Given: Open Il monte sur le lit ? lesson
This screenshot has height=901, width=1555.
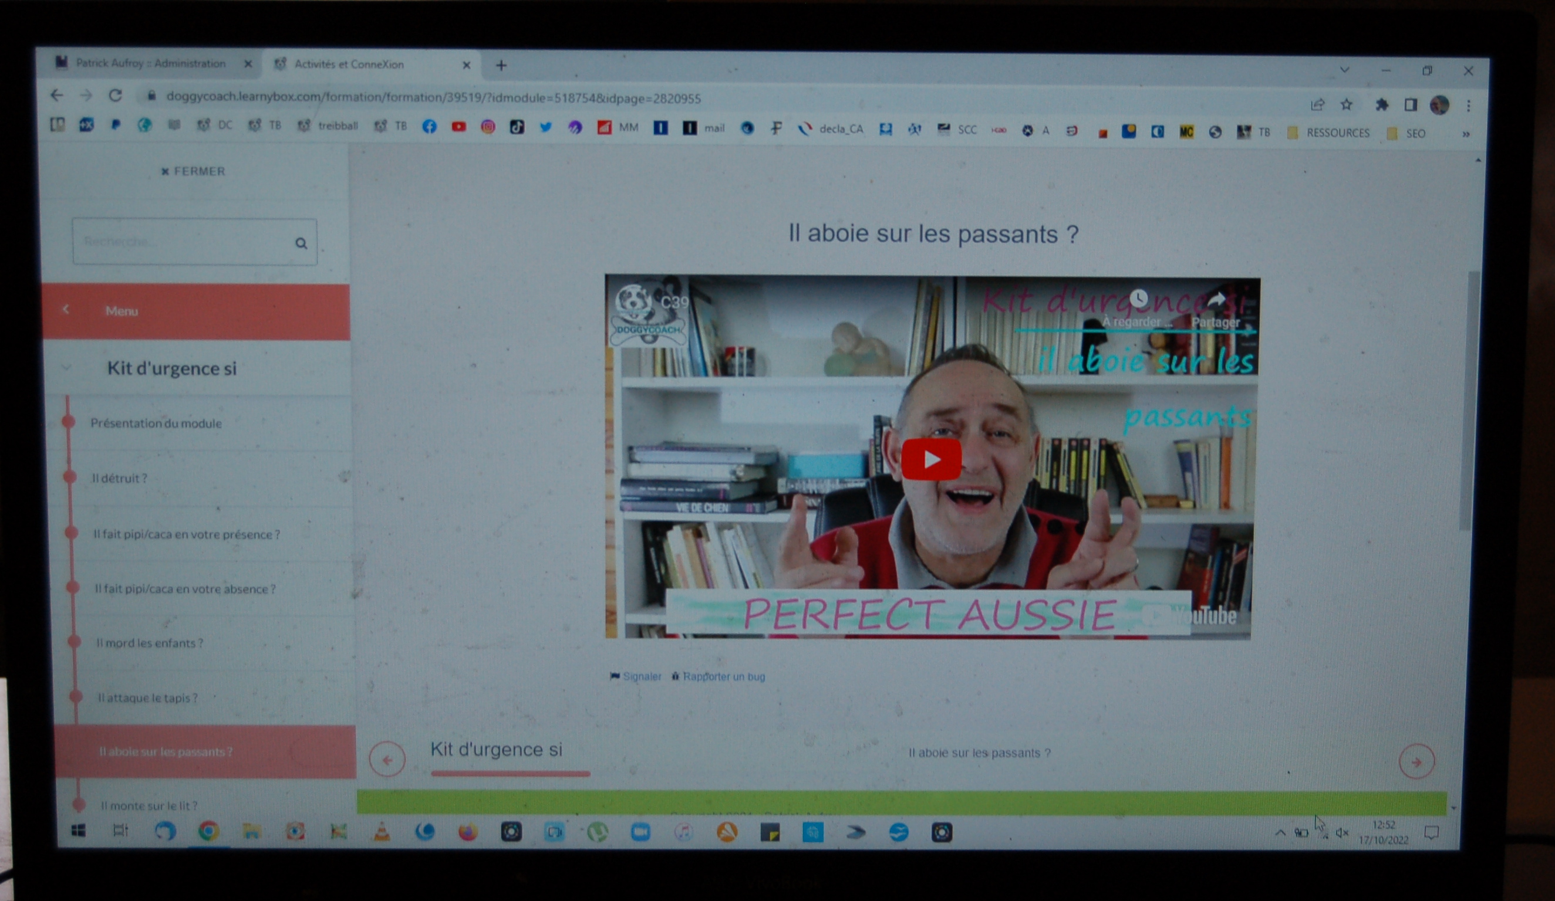Looking at the screenshot, I should (x=149, y=805).
